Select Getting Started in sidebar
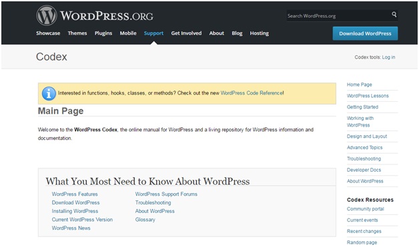419x247 pixels. (362, 107)
